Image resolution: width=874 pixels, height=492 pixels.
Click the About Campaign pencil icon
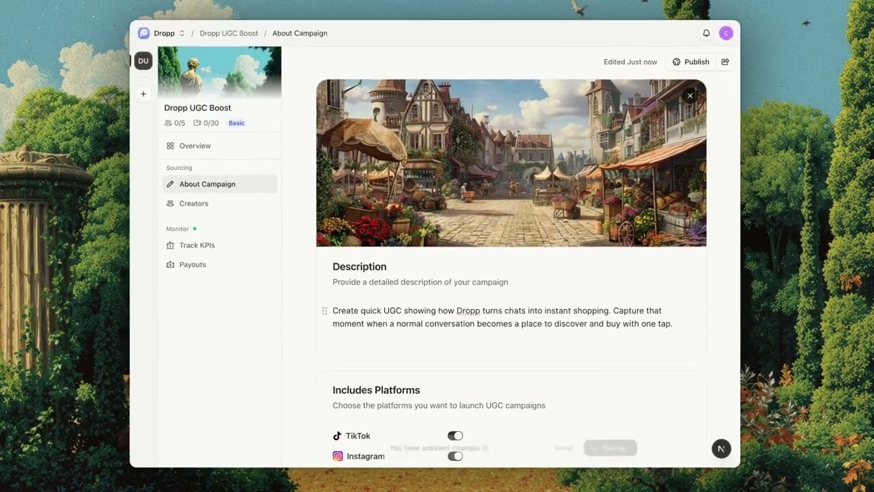[169, 184]
